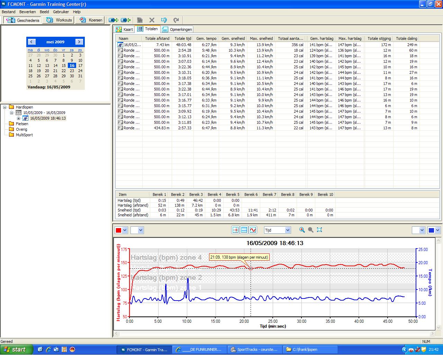
Task: Open the white right-axis dropdown
Action: point(422,230)
